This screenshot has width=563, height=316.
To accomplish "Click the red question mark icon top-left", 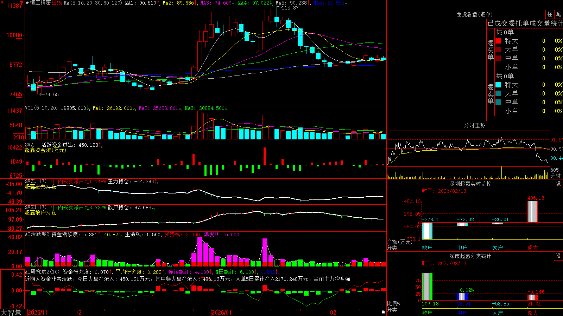I will click(22, 3).
